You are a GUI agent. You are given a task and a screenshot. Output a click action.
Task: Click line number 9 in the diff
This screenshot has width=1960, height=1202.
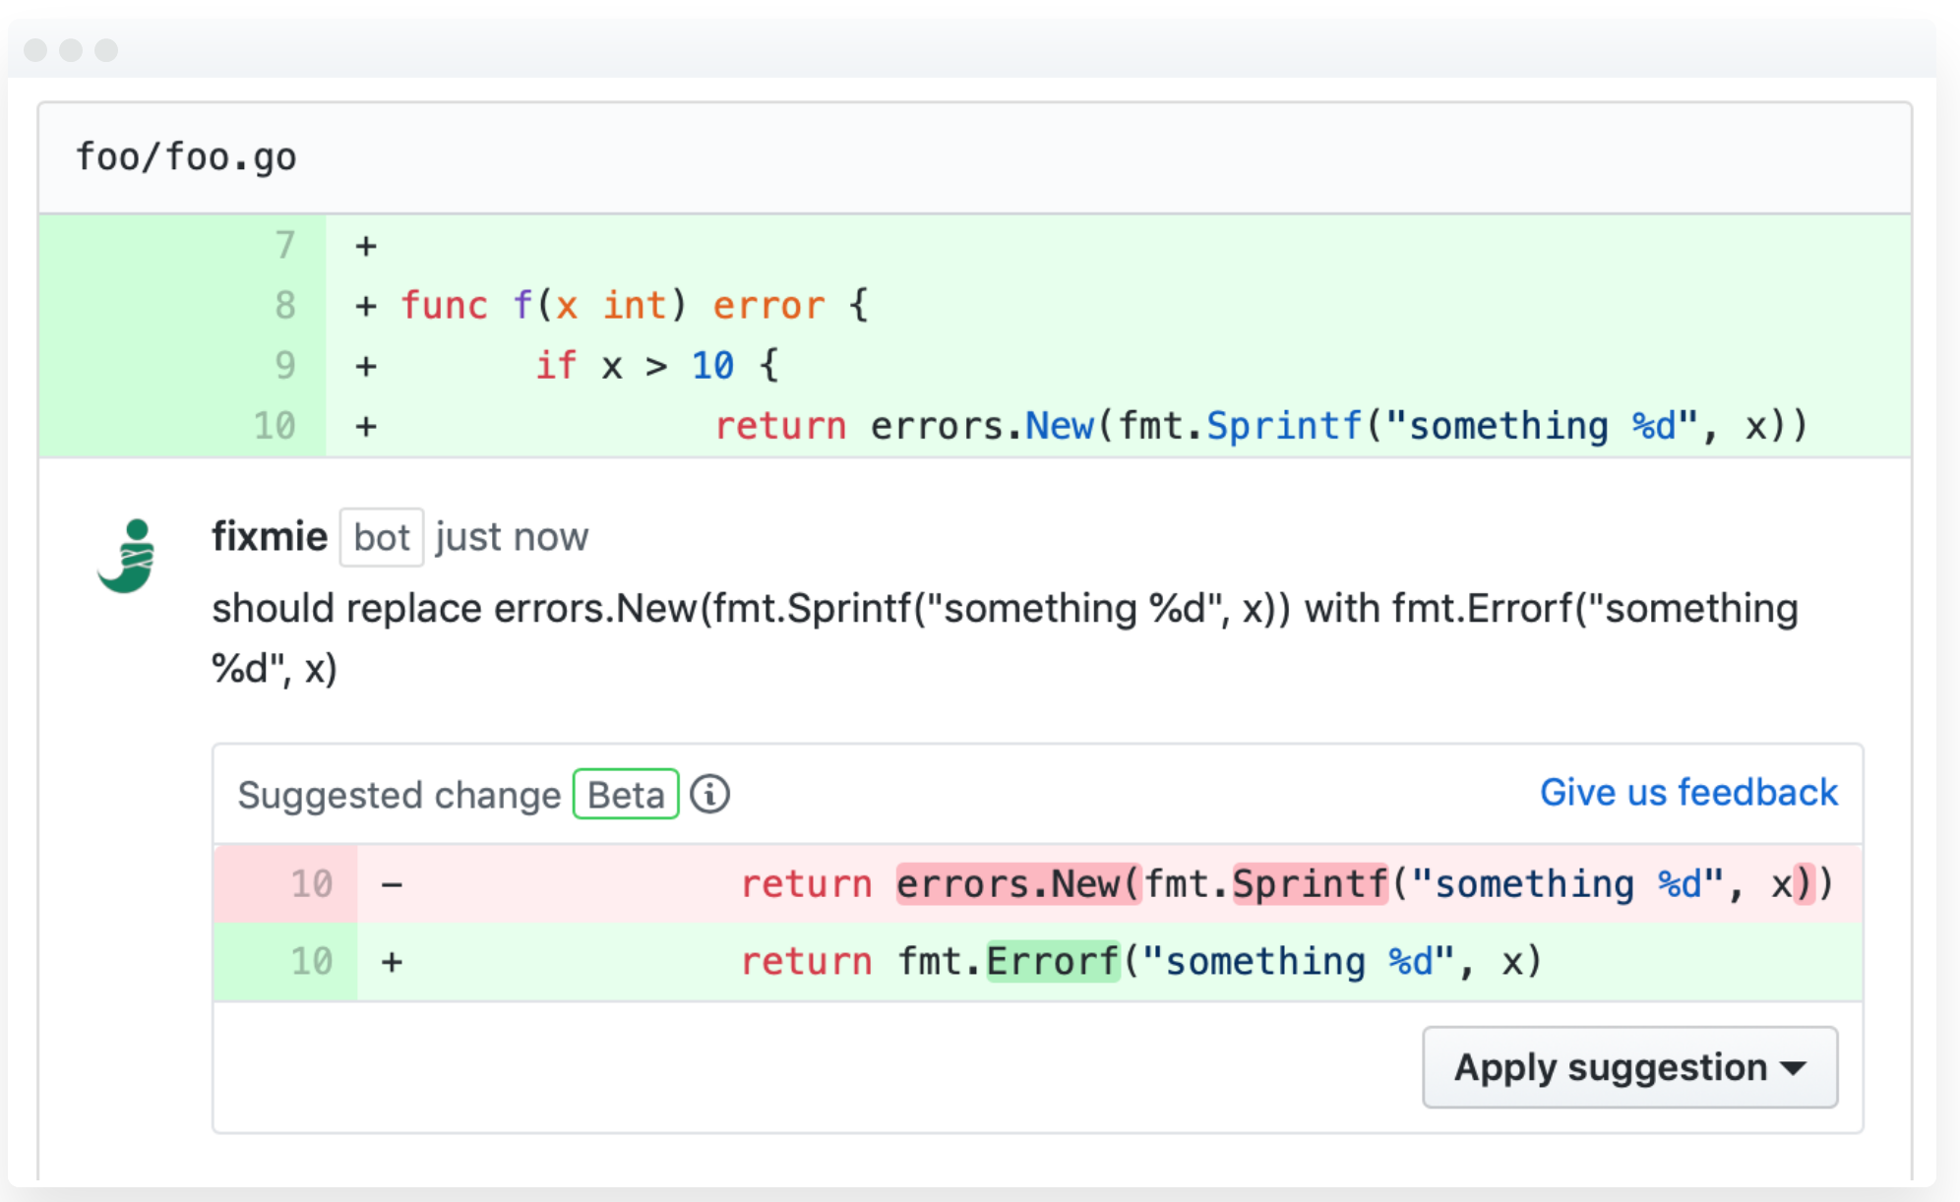pos(284,365)
